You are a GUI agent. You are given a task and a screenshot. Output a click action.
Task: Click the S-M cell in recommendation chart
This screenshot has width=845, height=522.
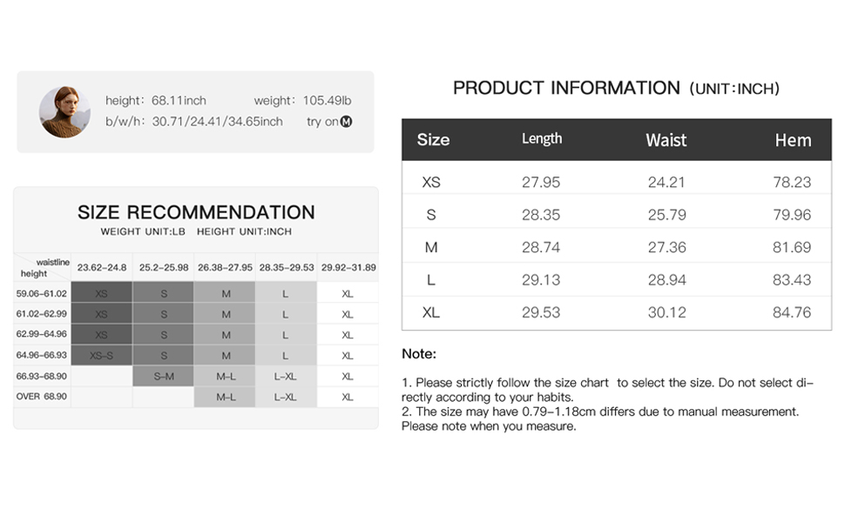click(163, 376)
